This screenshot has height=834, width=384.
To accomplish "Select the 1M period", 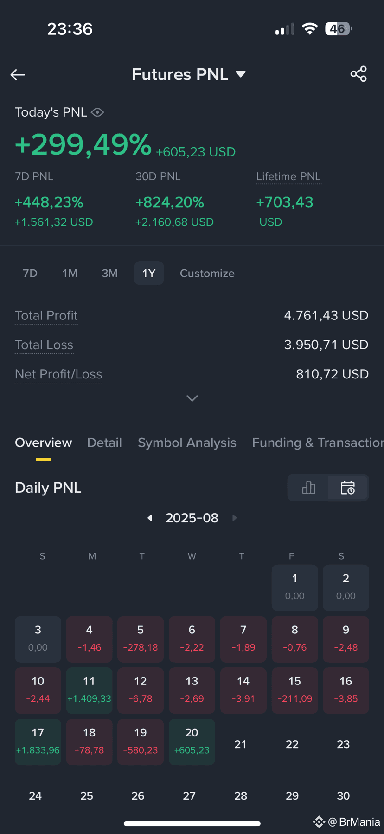I will click(x=70, y=273).
